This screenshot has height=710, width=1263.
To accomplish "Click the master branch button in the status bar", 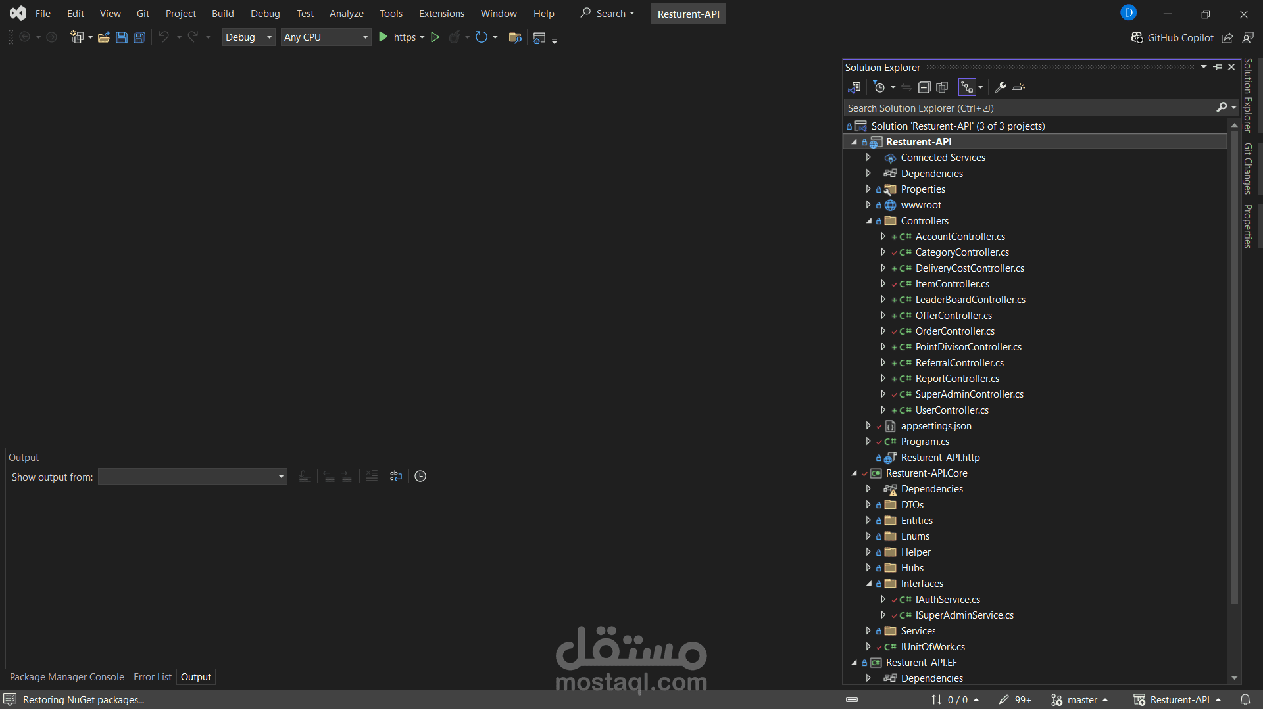I will click(x=1079, y=699).
